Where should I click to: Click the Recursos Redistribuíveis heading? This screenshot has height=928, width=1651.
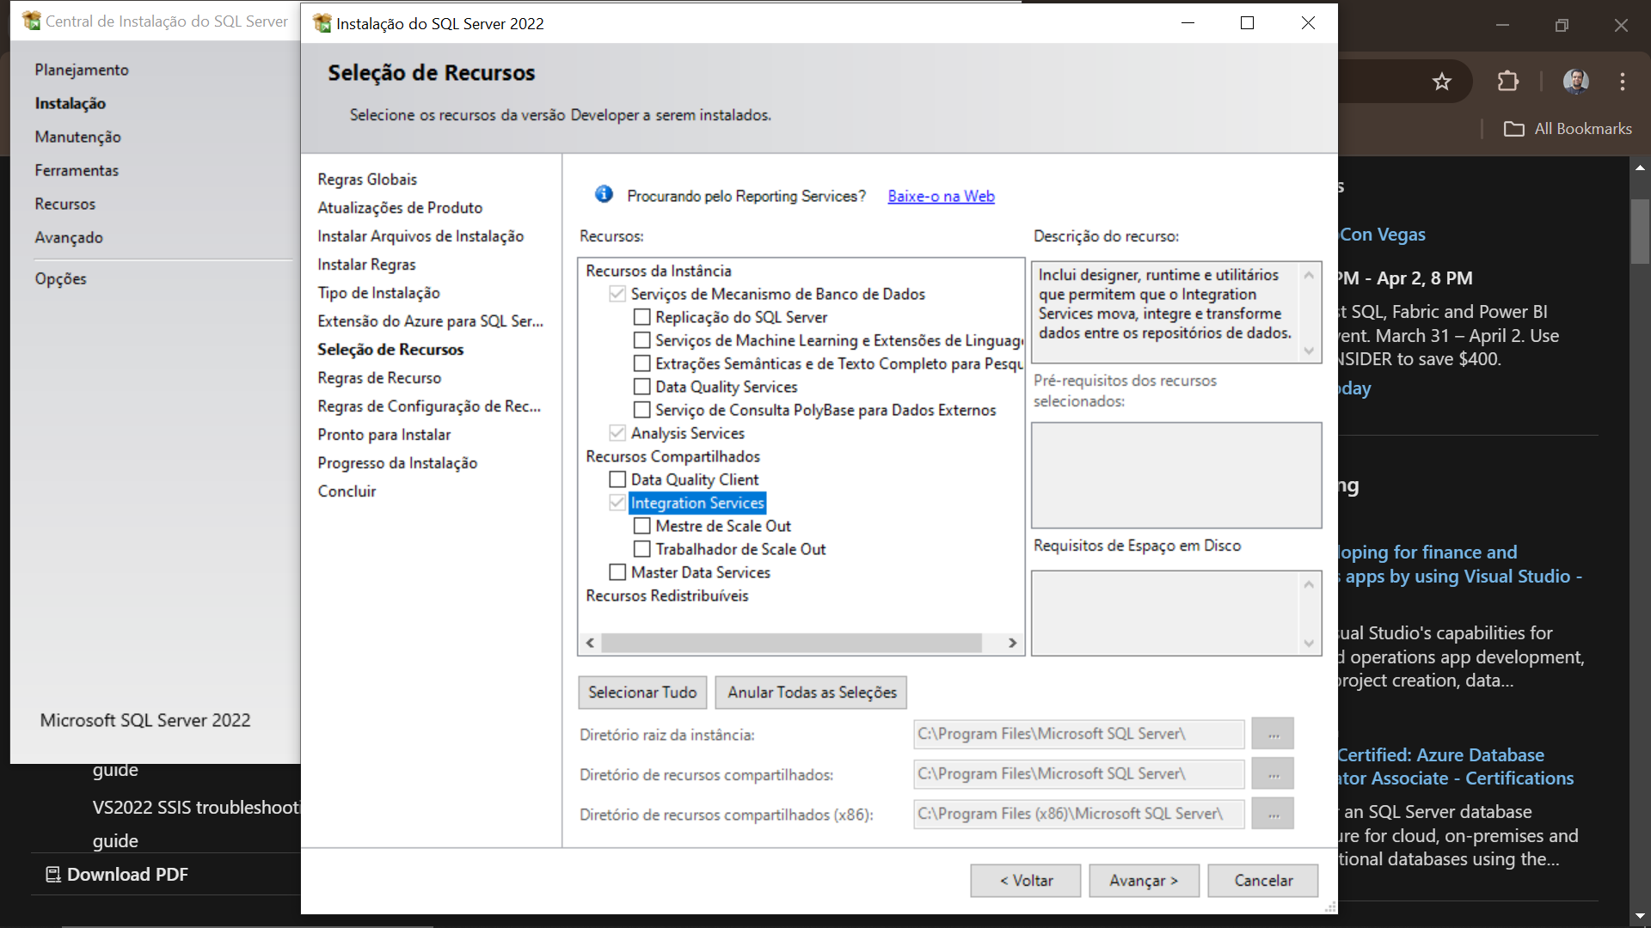tap(666, 595)
